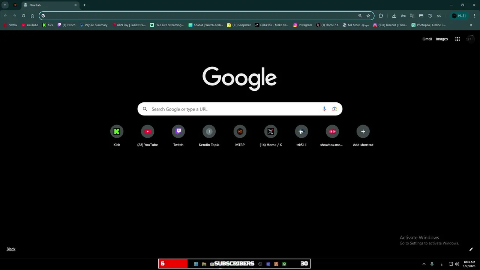Open the Hi, 21 profile button
Image resolution: width=480 pixels, height=270 pixels.
pyautogui.click(x=459, y=16)
